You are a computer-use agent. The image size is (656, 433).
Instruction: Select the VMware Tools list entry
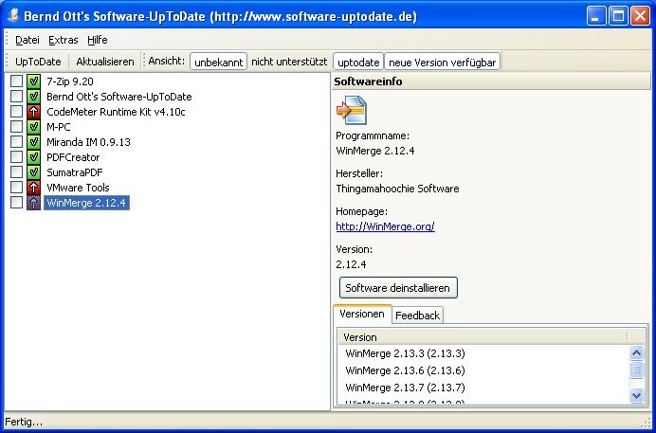coord(78,188)
